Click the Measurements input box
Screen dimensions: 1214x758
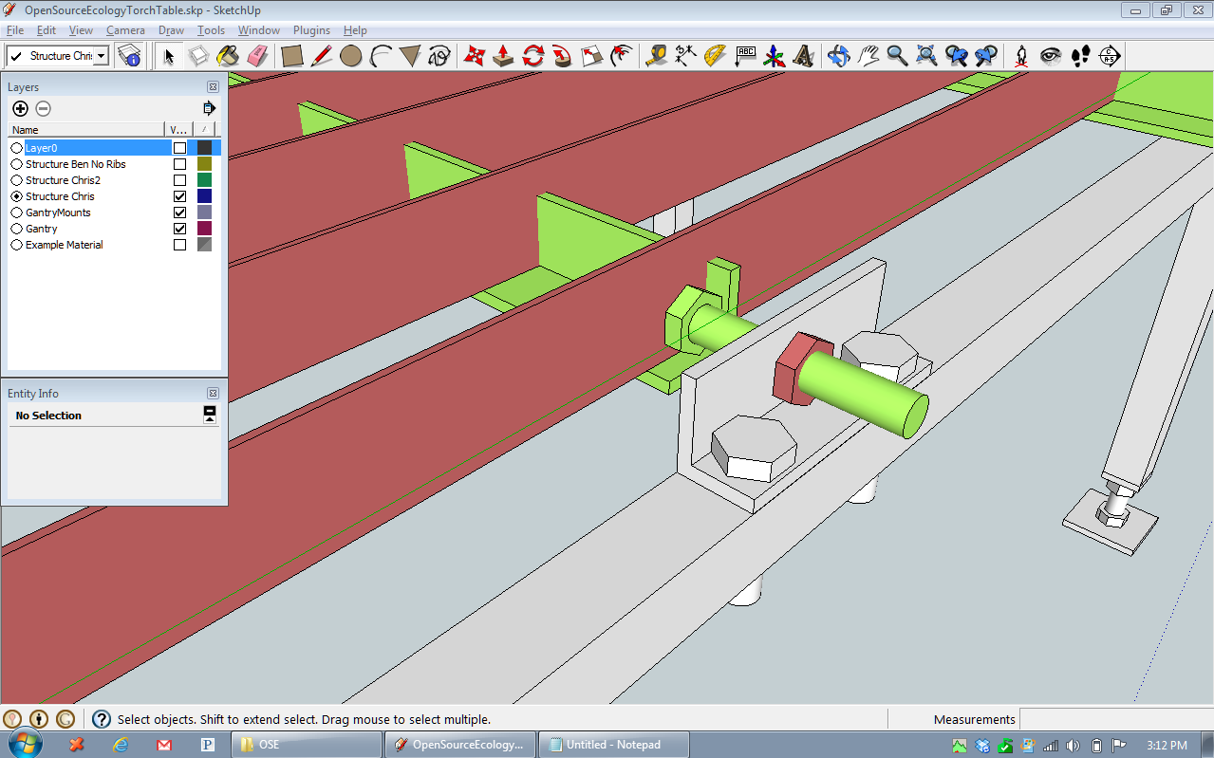(1115, 719)
